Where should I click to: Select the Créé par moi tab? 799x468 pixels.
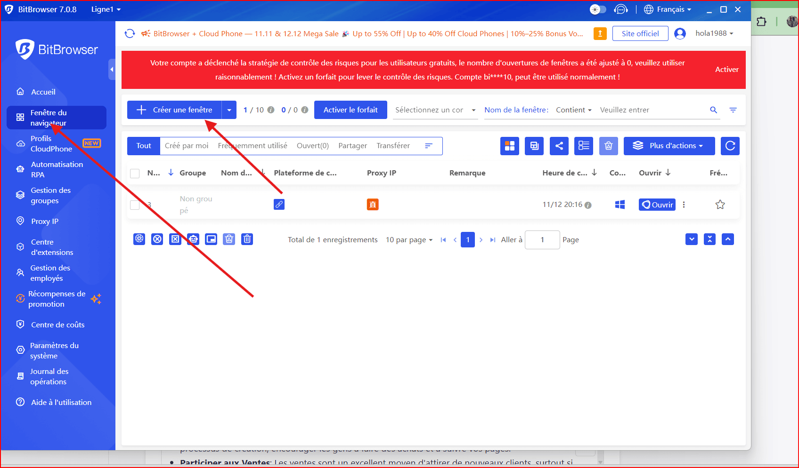tap(187, 146)
